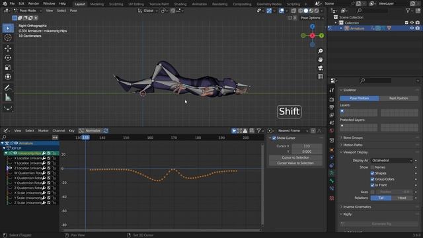423x238 pixels.
Task: Open the Tool properties tab
Action: point(332,90)
